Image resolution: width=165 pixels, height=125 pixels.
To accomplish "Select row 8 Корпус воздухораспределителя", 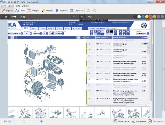I will click(x=117, y=101).
